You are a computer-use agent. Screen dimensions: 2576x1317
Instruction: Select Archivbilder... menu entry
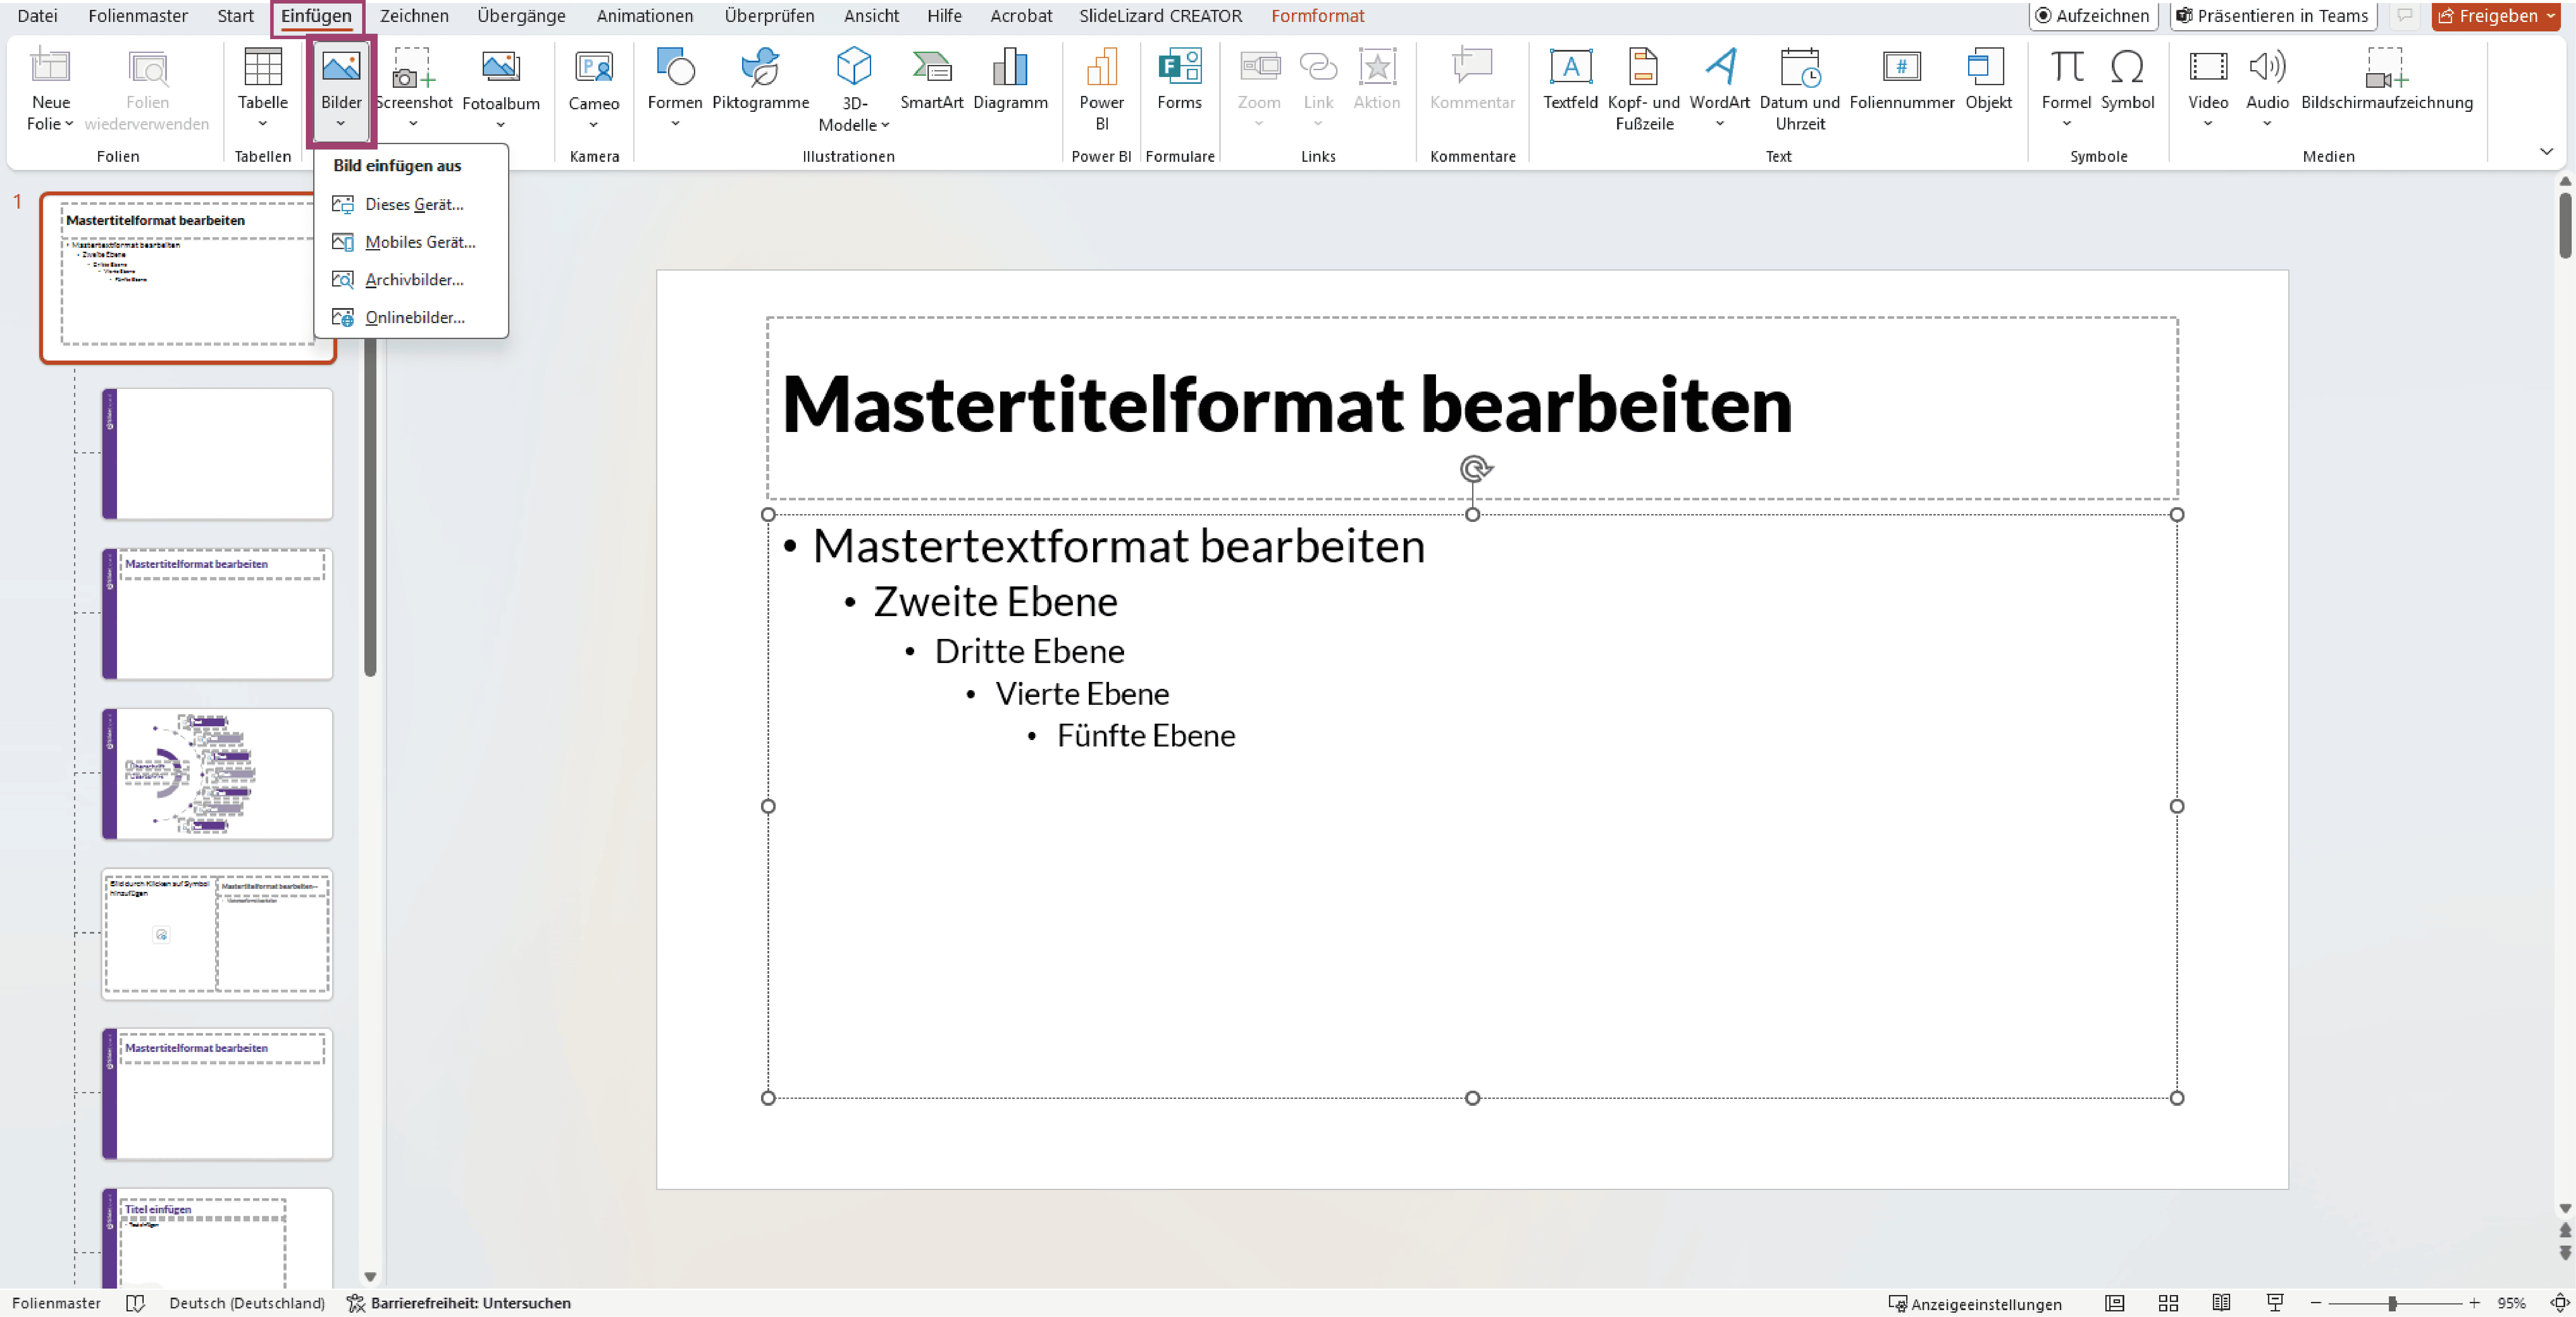[411, 280]
